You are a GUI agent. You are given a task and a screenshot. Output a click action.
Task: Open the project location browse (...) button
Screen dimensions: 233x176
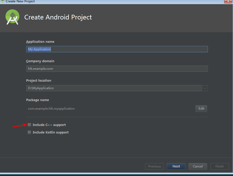(x=205, y=88)
